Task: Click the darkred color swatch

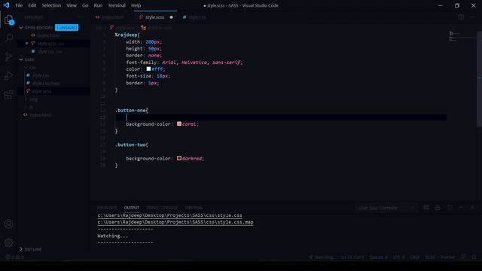Action: point(179,158)
